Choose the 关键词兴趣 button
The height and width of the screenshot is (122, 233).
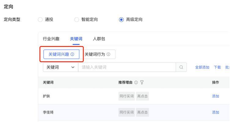pos(61,54)
